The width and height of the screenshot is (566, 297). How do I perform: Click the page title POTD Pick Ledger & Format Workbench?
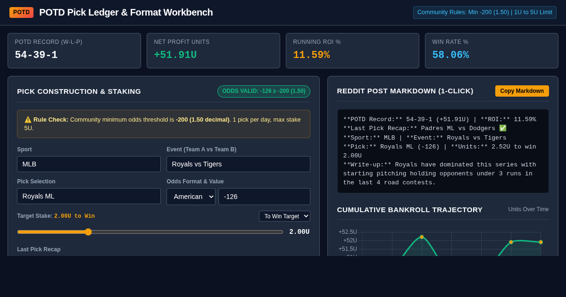pyautogui.click(x=126, y=12)
